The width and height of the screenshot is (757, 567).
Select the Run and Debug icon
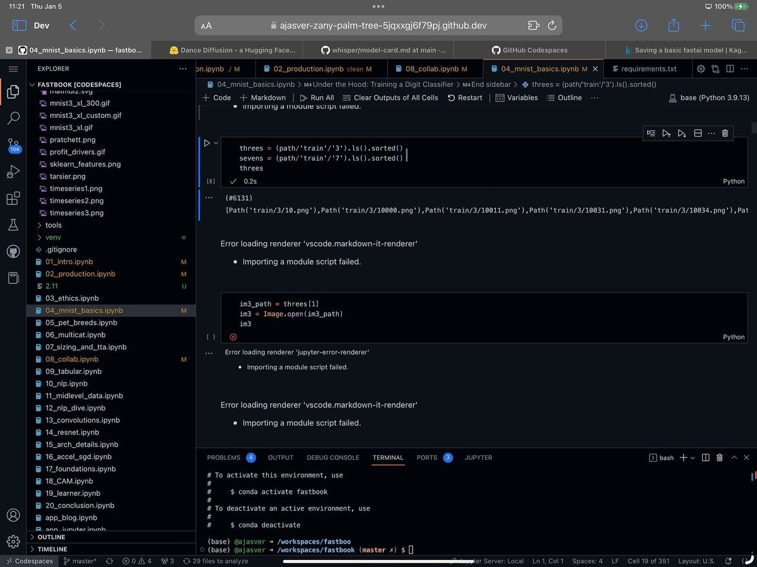pyautogui.click(x=13, y=171)
